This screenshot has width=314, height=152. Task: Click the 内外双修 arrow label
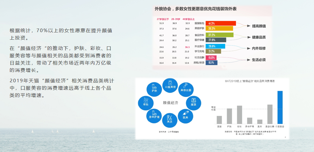[259, 48]
